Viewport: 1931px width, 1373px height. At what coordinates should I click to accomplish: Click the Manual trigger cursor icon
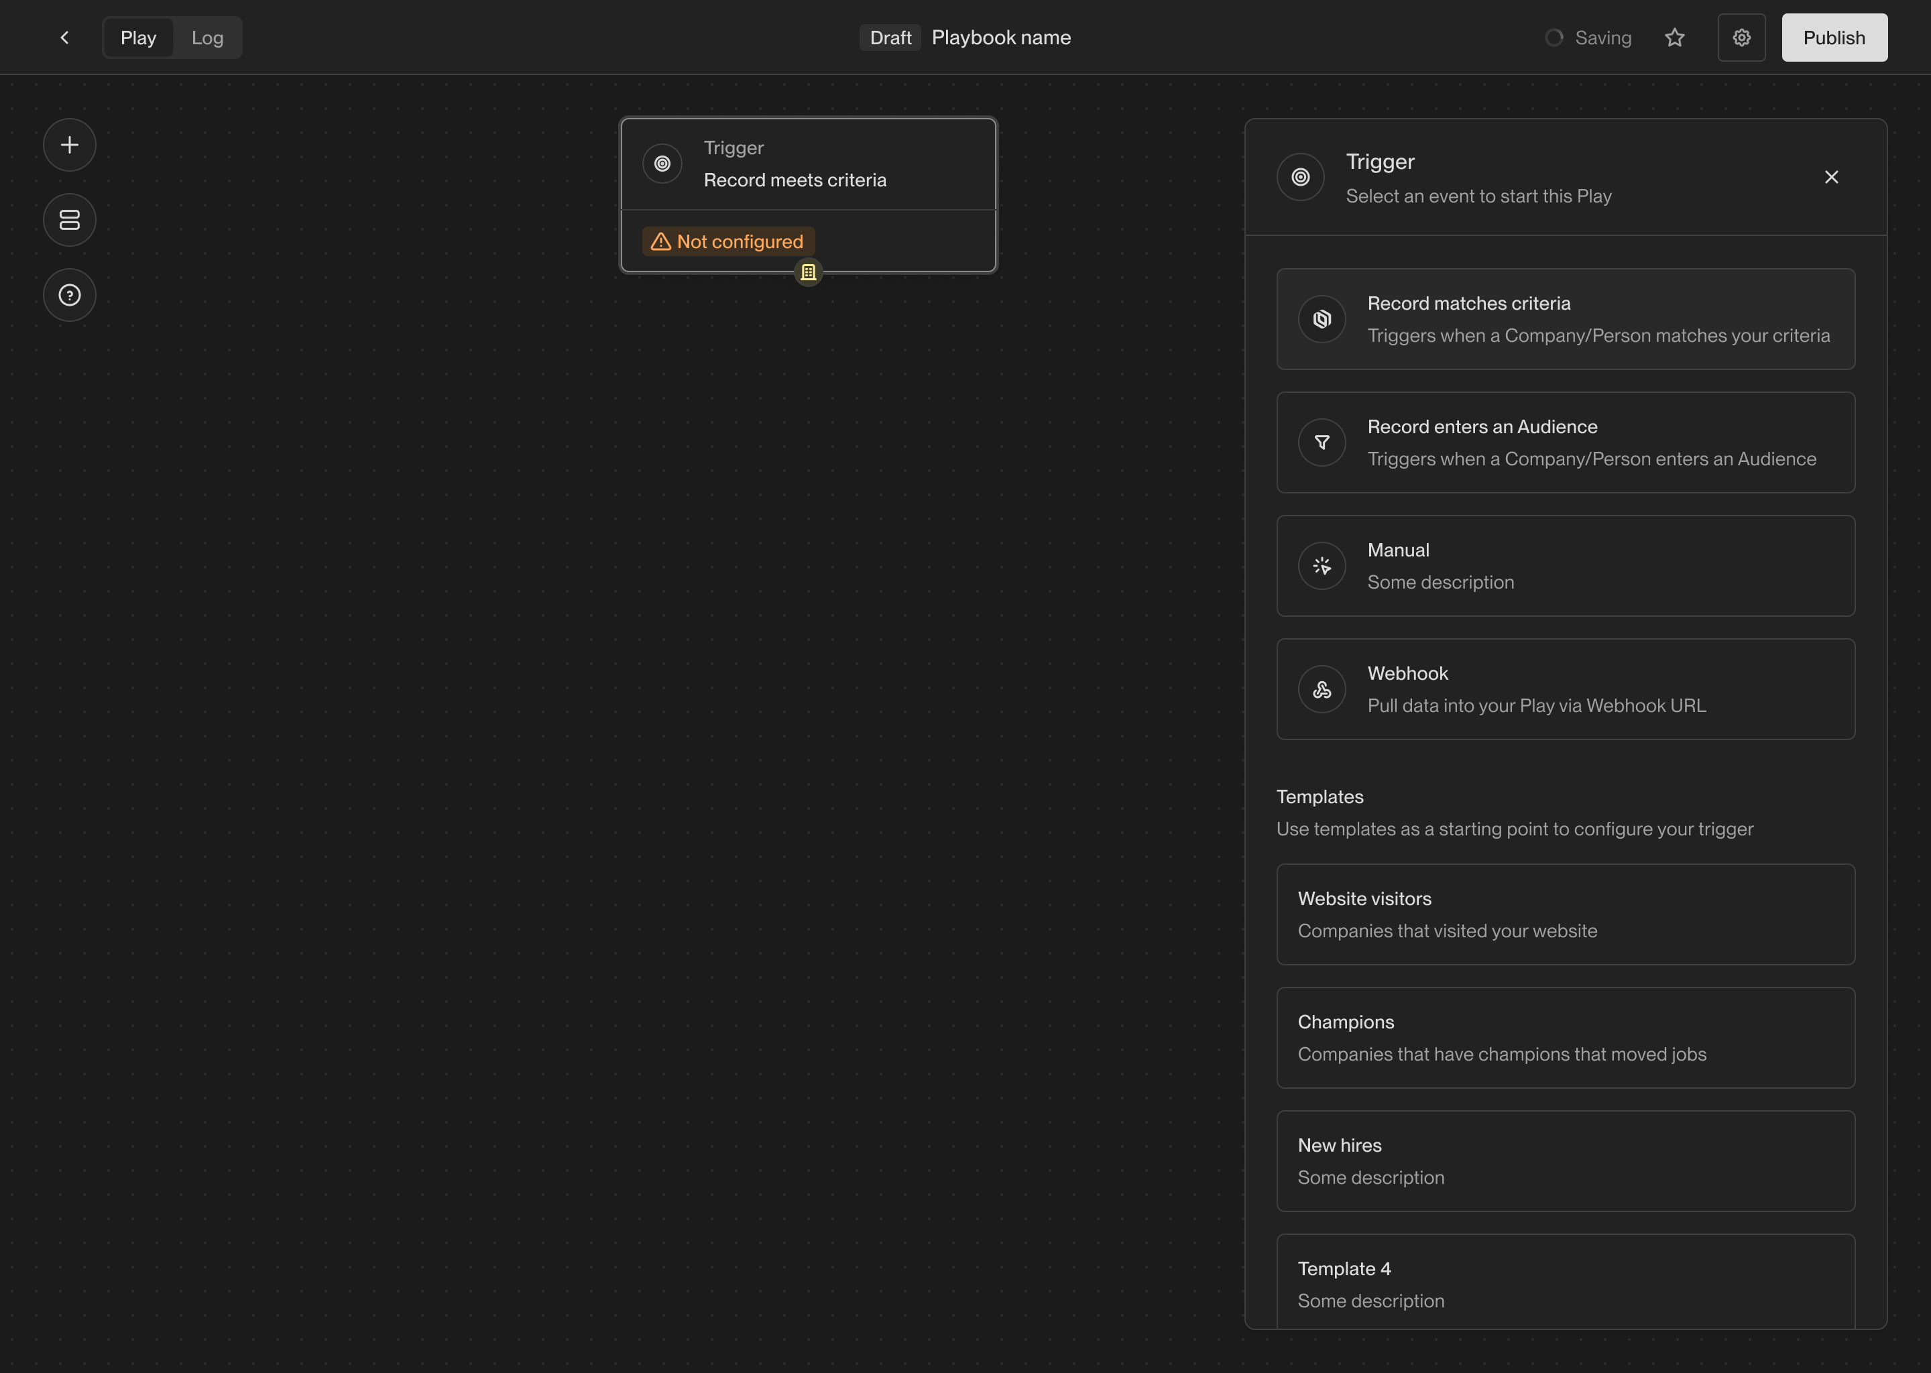(x=1322, y=566)
